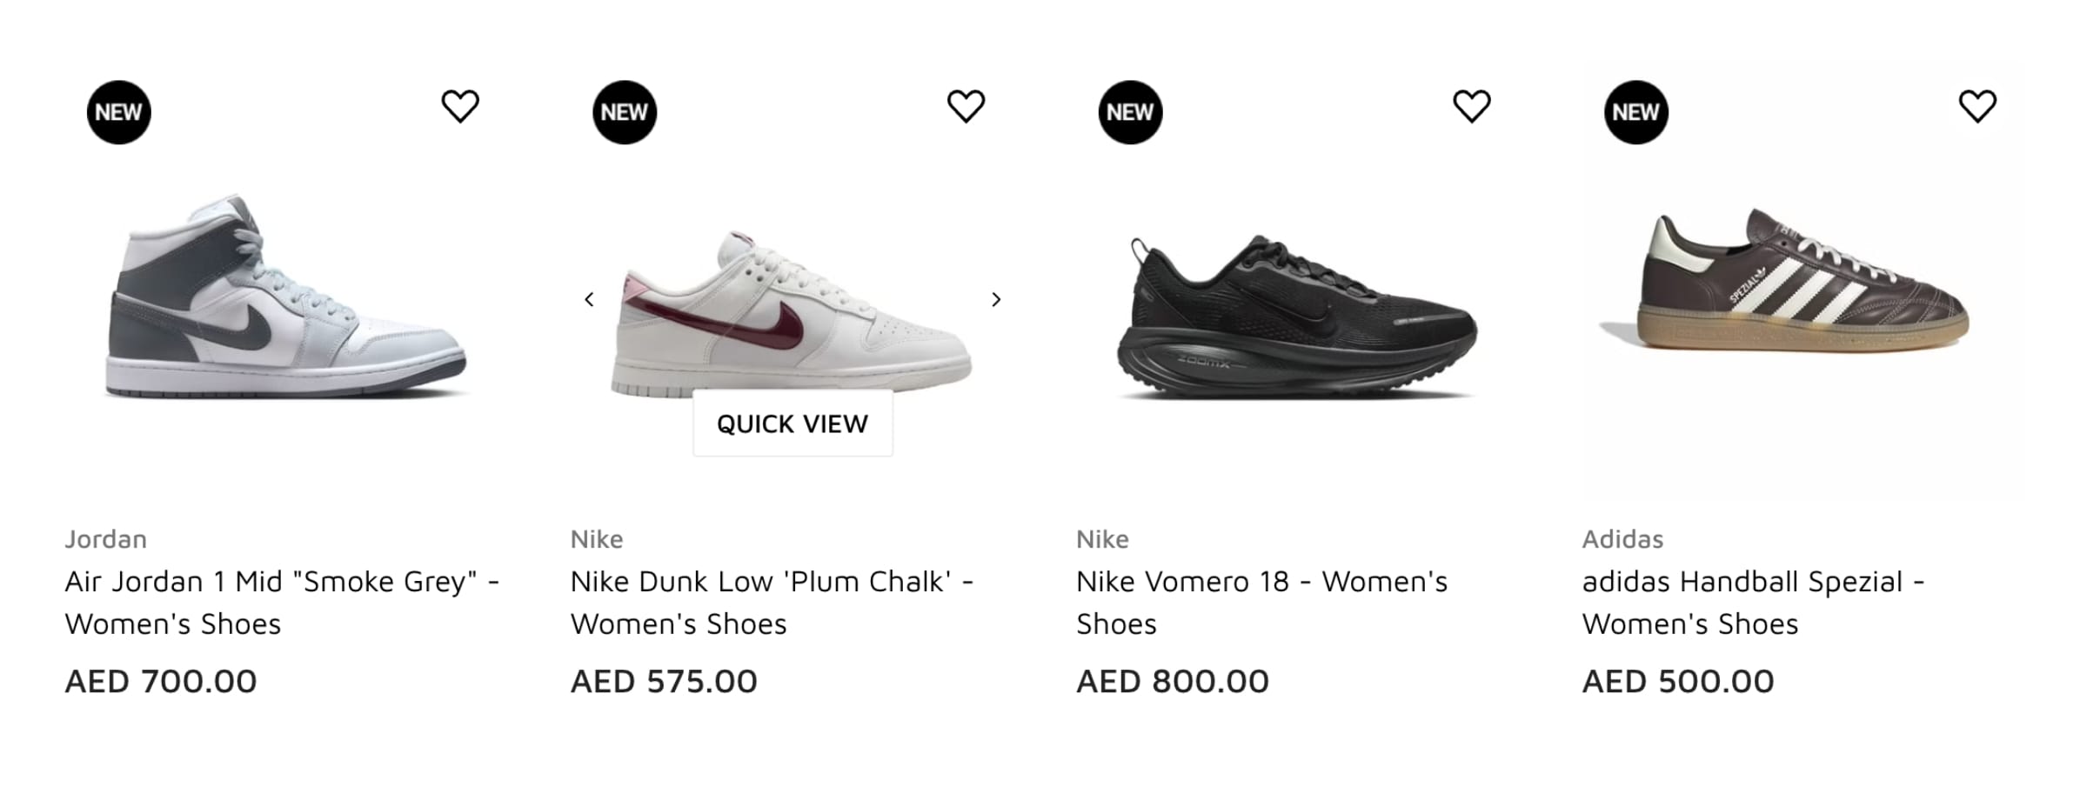The height and width of the screenshot is (794, 2080).
Task: Add Nike Dunk Low to wishlist
Action: point(966,107)
